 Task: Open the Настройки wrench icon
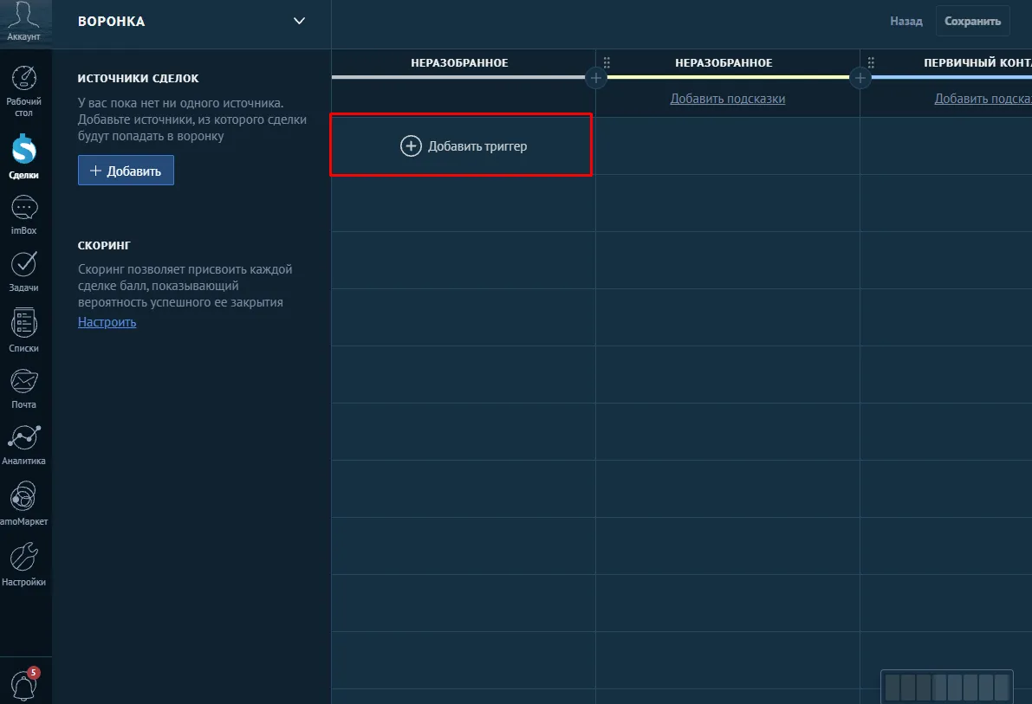pyautogui.click(x=23, y=565)
